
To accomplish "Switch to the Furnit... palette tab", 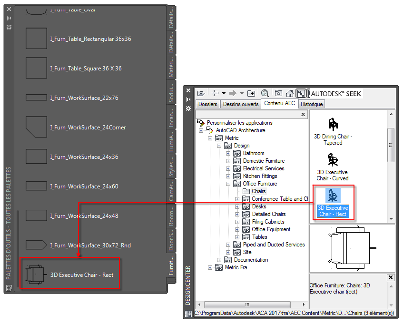I will [x=171, y=266].
